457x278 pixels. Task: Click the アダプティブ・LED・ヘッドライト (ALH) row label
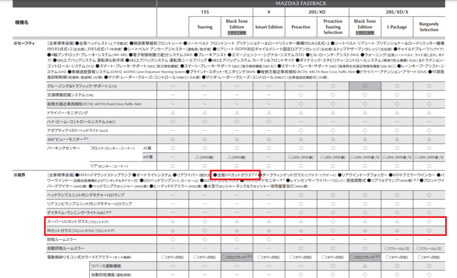pos(78,130)
